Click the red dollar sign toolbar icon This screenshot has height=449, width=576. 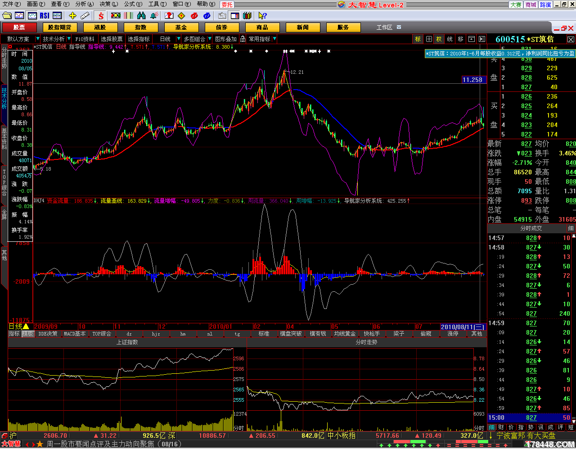(x=101, y=16)
